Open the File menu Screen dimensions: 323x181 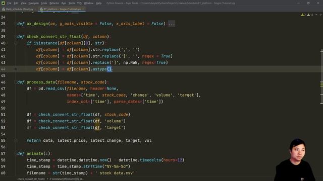point(9,4)
